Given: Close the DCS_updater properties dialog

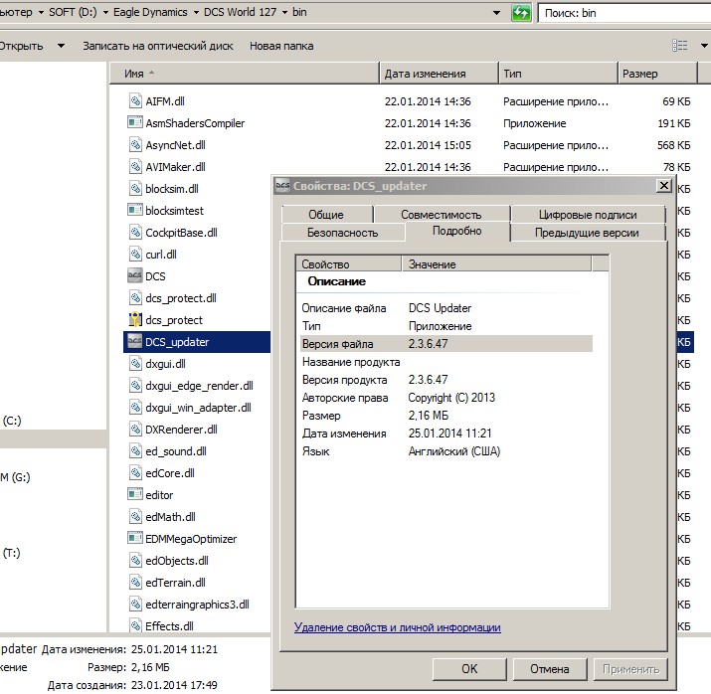Looking at the screenshot, I should 664,185.
